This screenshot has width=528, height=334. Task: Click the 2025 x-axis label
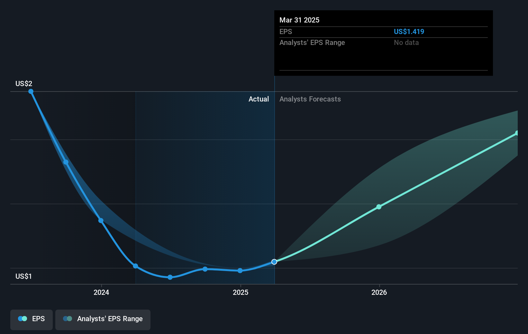point(241,292)
